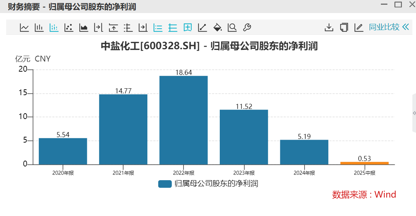Click the unit label 亿元 CNY
Image resolution: width=416 pixels, height=216 pixels.
tap(33, 59)
